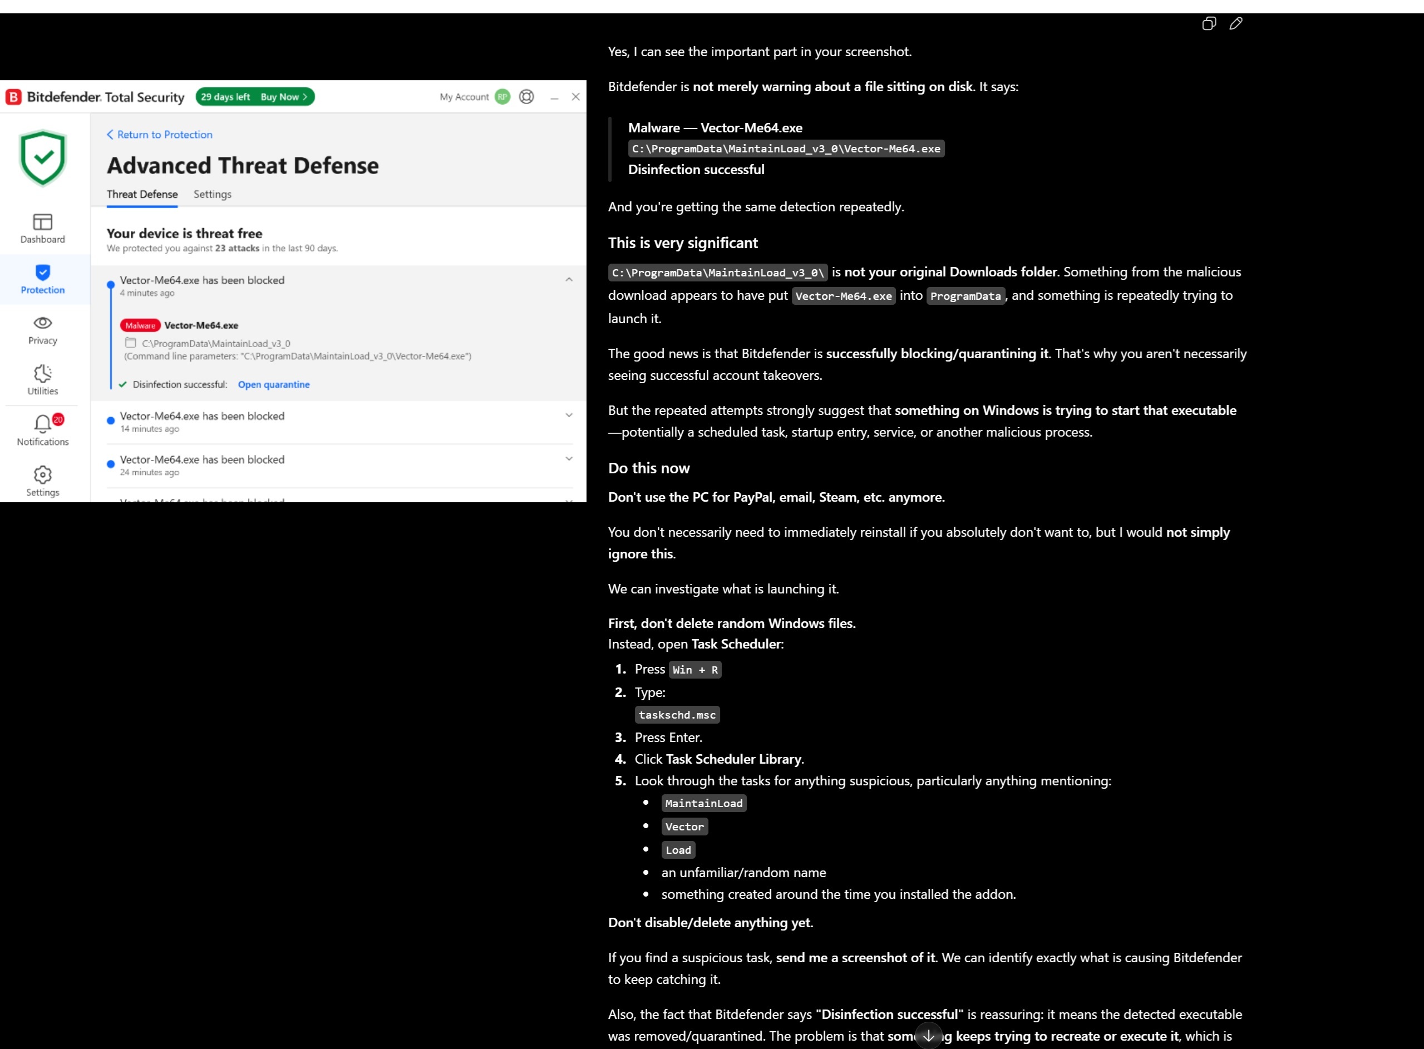The image size is (1424, 1049).
Task: Expand the blocked entry from 24 minutes ago
Action: (x=569, y=458)
